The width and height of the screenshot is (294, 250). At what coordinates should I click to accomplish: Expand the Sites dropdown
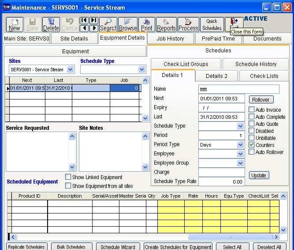(x=71, y=70)
